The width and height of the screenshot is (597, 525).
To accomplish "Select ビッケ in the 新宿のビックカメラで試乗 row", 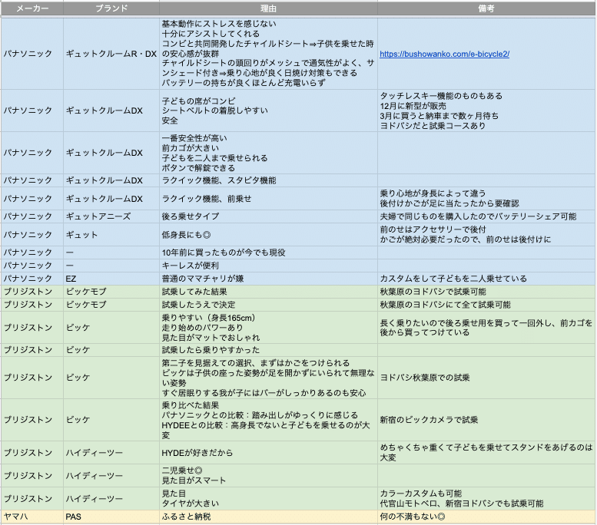I will (111, 420).
